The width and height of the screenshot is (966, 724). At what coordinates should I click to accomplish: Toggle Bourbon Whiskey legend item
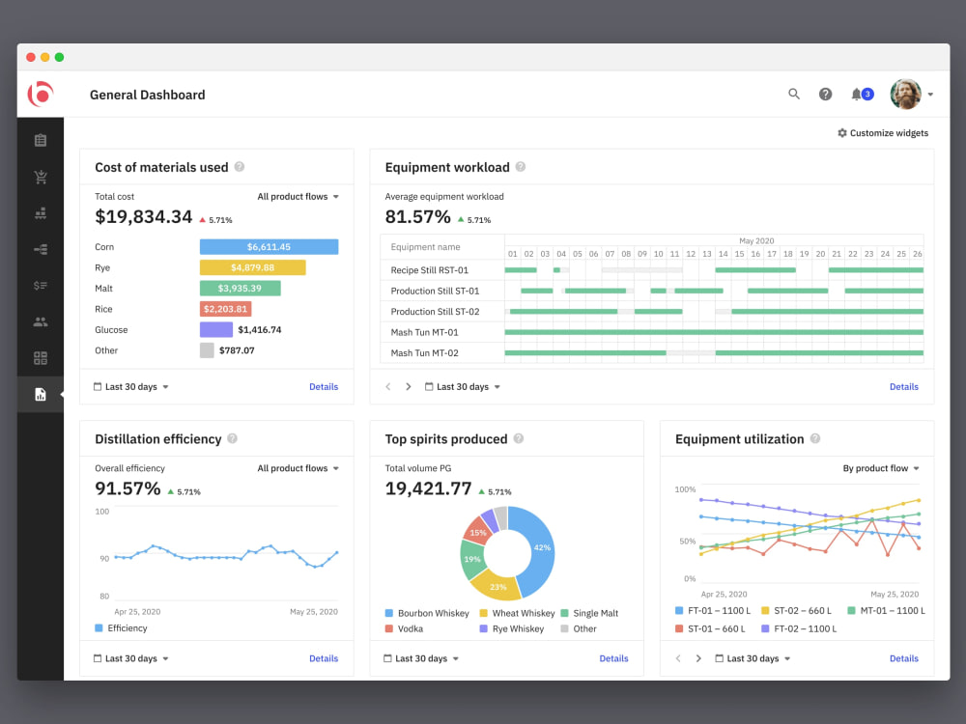pyautogui.click(x=427, y=613)
